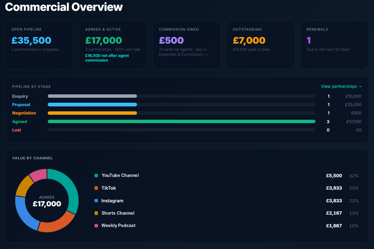This screenshot has width=374, height=249.
Task: Click the Negotiation stage orange bar
Action: point(92,113)
